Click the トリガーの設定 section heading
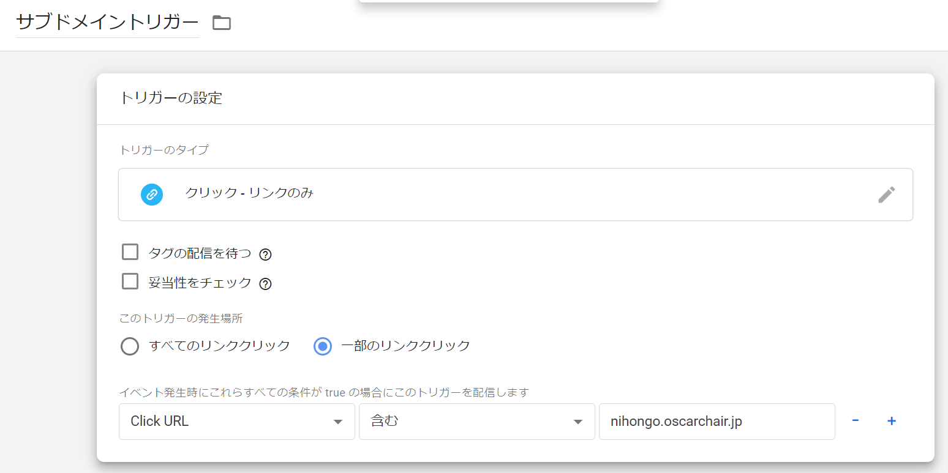This screenshot has height=473, width=948. (171, 98)
